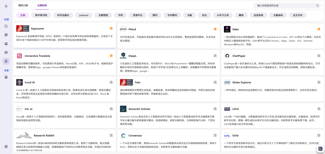Unbookmark the Sider extension

pos(319,29)
